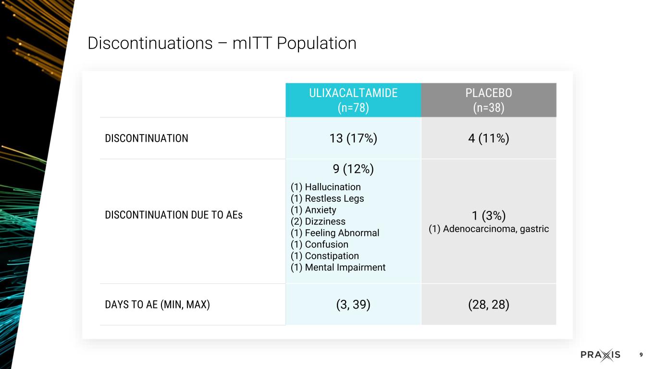Image resolution: width=656 pixels, height=369 pixels.
Task: Click the '13 (17%)' cell
Action: pos(353,138)
